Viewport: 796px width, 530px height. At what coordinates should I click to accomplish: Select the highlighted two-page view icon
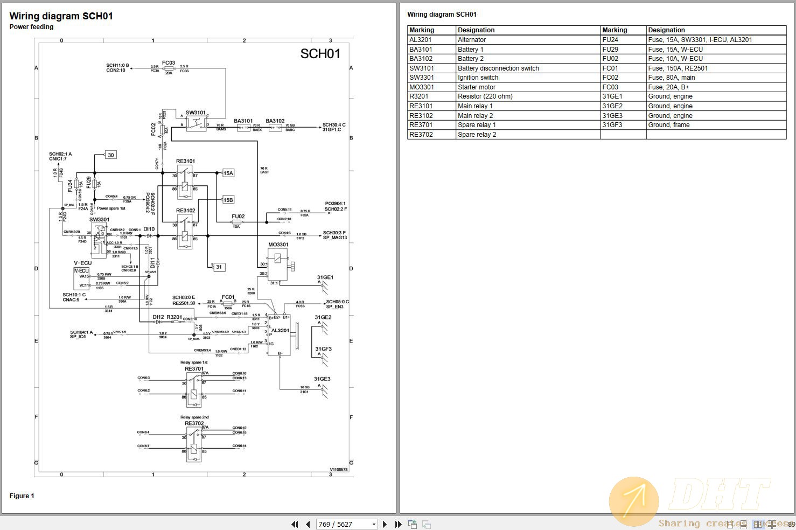point(758,524)
